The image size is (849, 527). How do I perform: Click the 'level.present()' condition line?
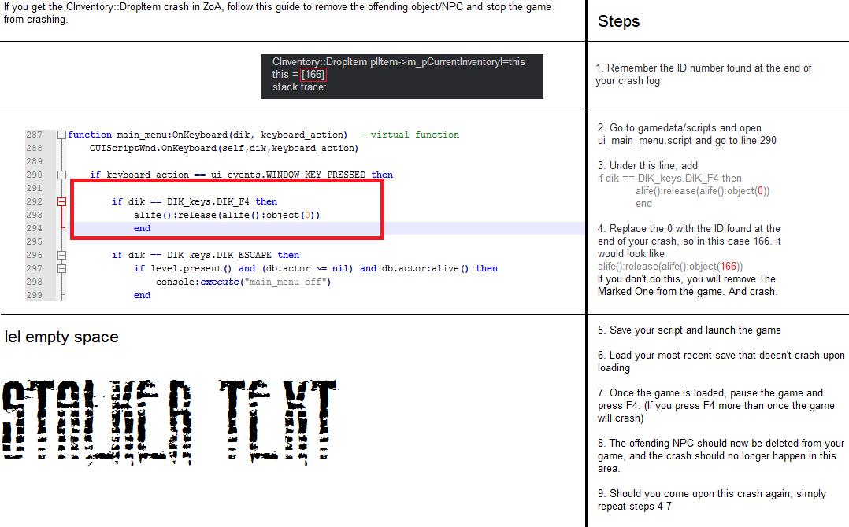coord(316,269)
